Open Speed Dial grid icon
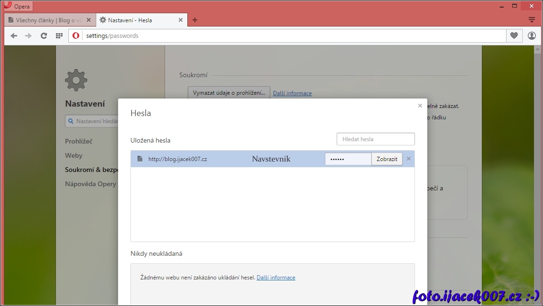The width and height of the screenshot is (543, 306). coord(59,36)
